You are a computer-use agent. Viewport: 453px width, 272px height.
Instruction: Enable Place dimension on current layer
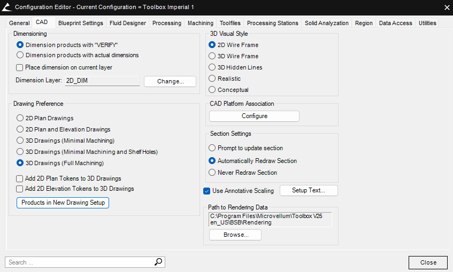(x=20, y=68)
